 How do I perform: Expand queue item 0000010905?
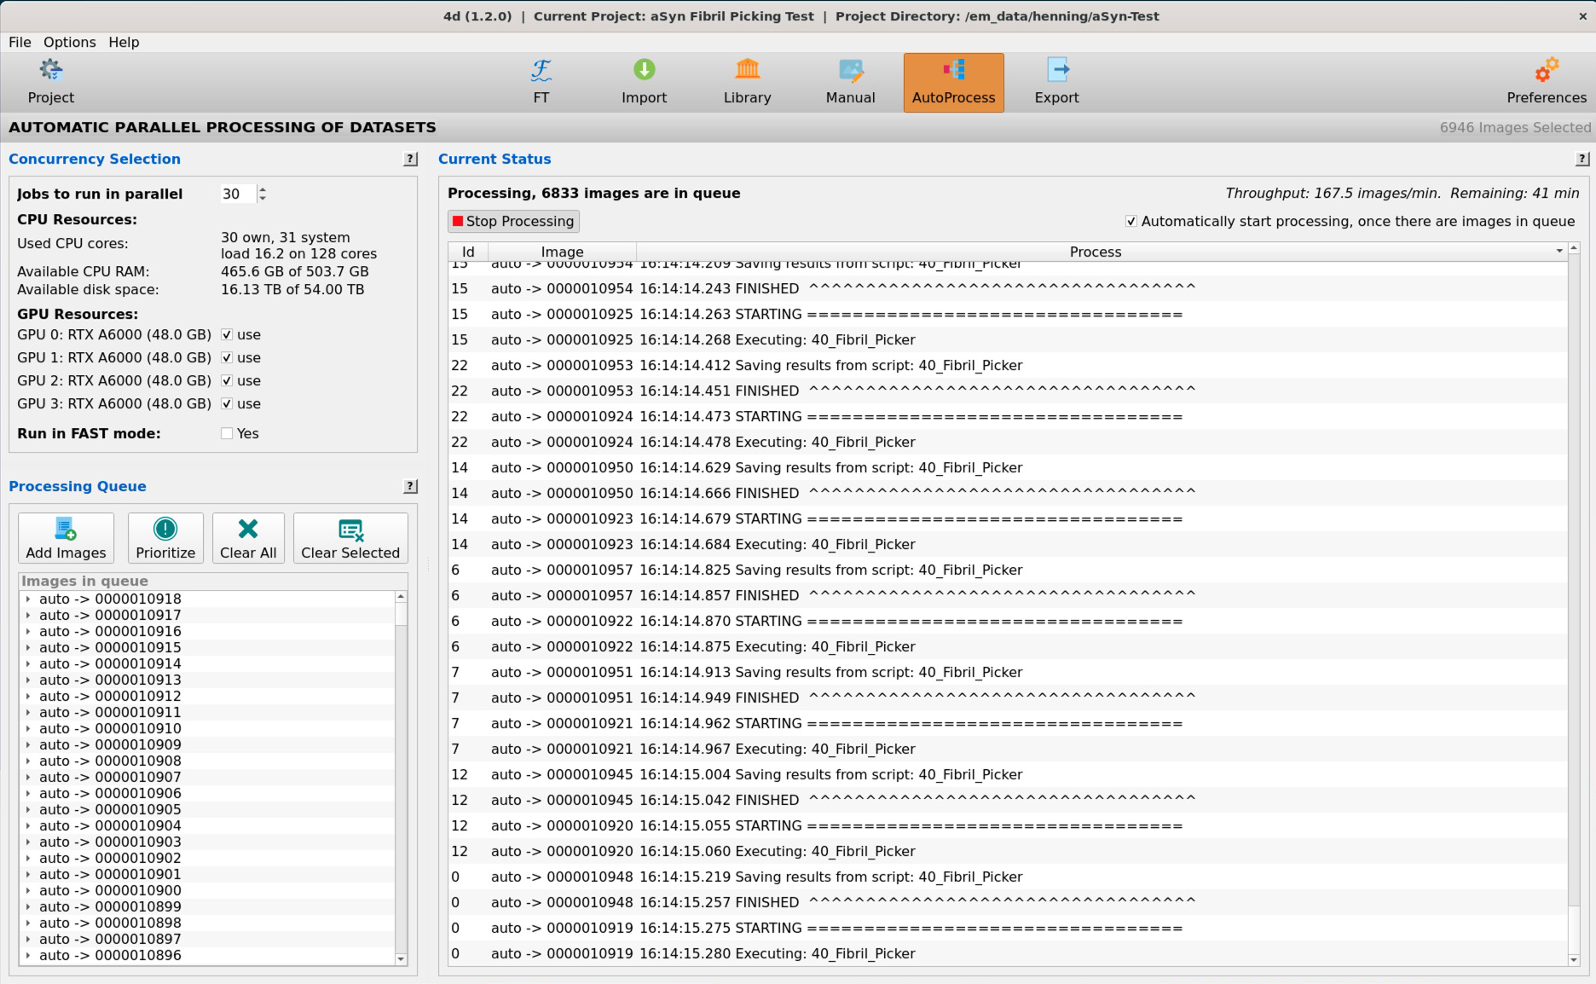[x=28, y=809]
